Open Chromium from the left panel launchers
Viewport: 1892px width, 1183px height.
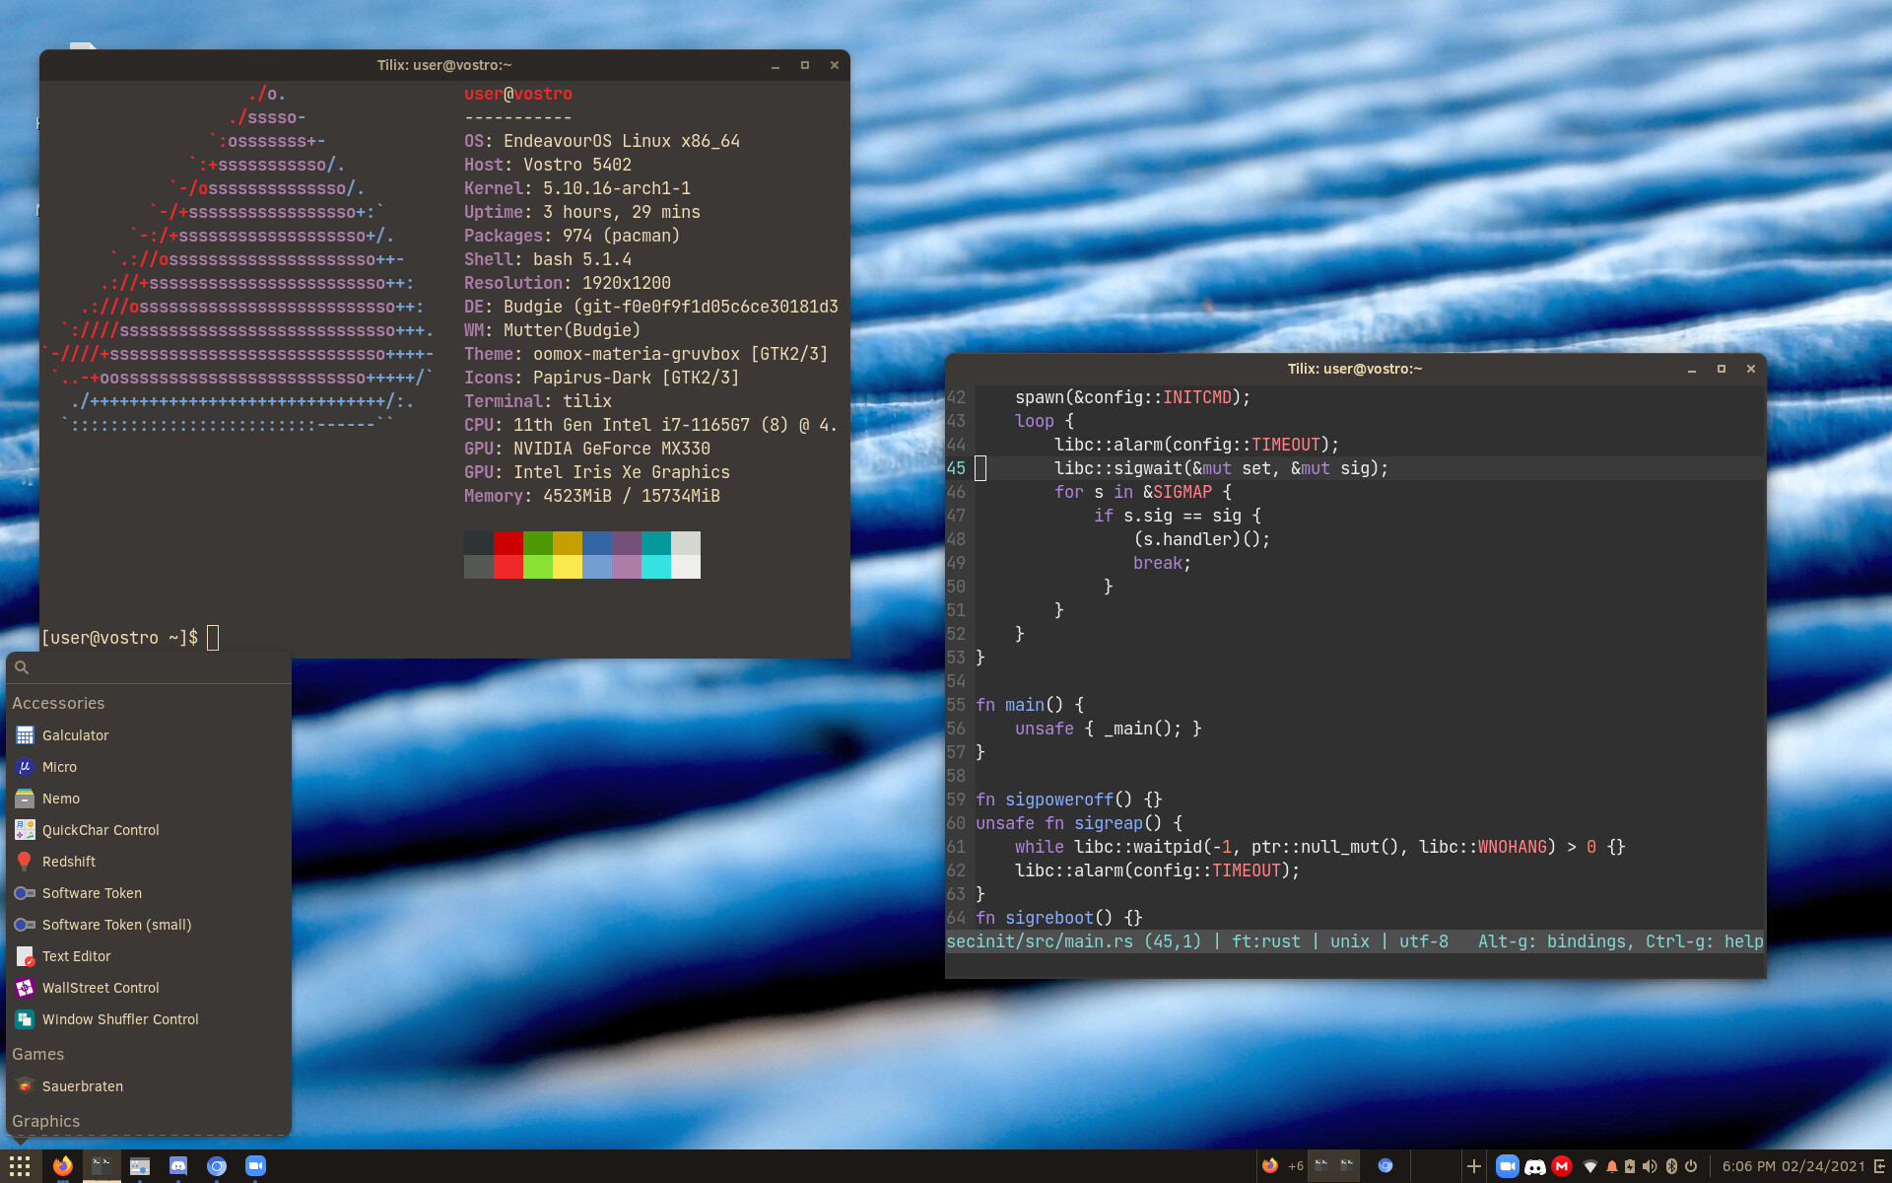pyautogui.click(x=217, y=1166)
